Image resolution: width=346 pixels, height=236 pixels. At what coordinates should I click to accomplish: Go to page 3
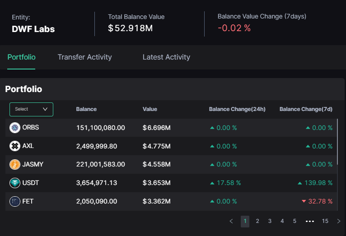[270, 221]
